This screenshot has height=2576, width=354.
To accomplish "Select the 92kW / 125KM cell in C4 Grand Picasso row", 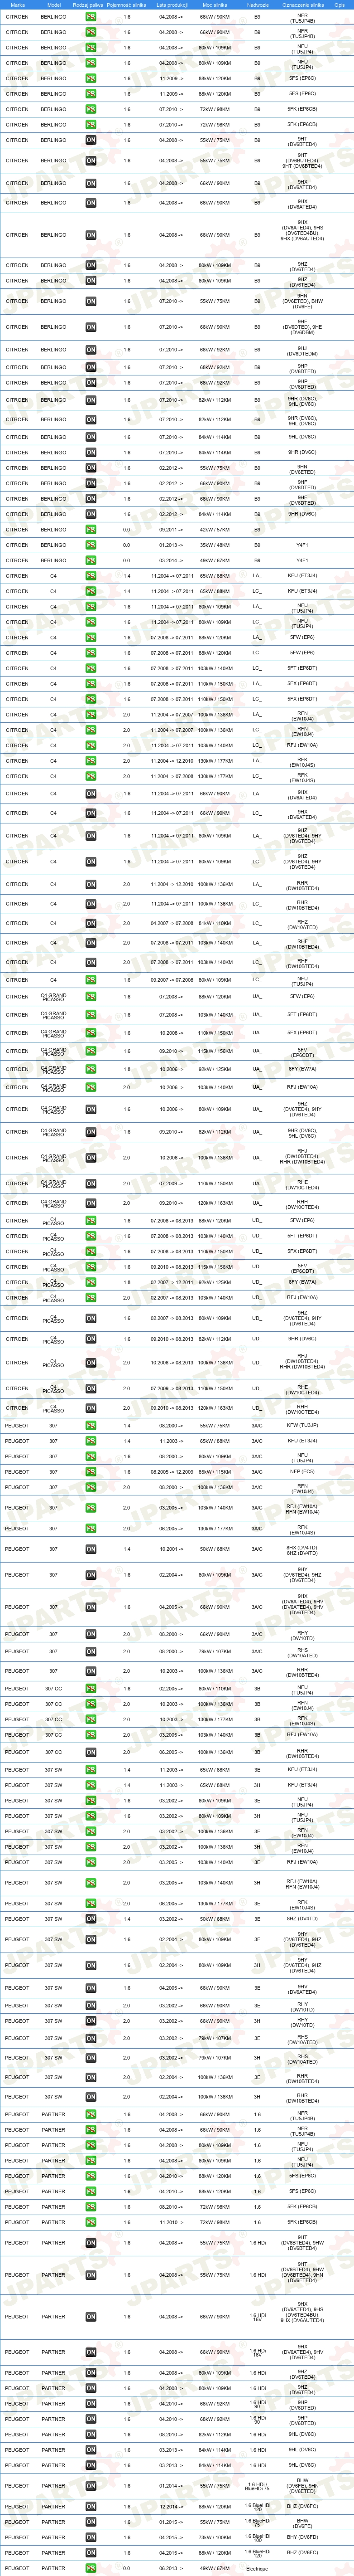I will tap(215, 1069).
